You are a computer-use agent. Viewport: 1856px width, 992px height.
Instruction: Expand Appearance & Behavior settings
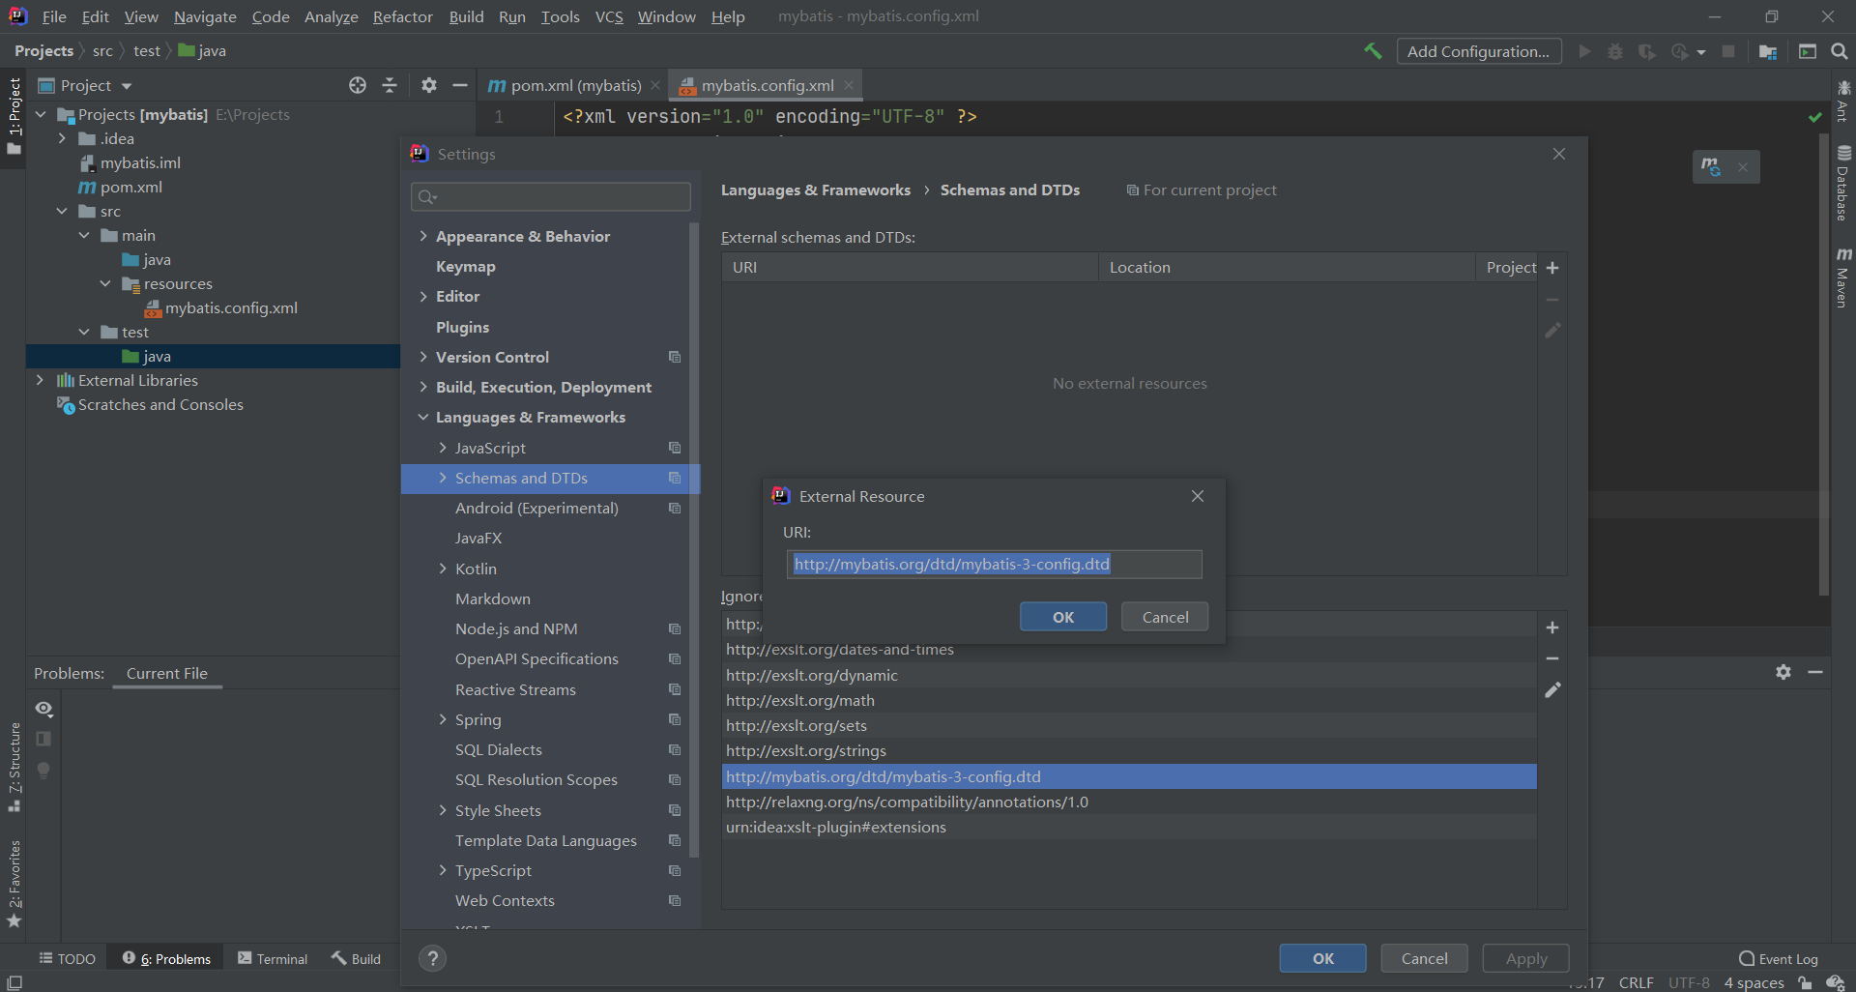click(423, 236)
